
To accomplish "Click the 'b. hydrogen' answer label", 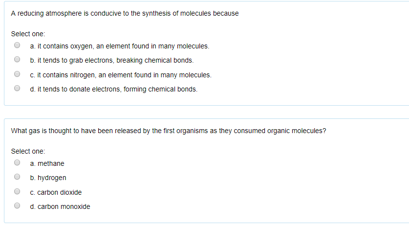I will point(48,178).
